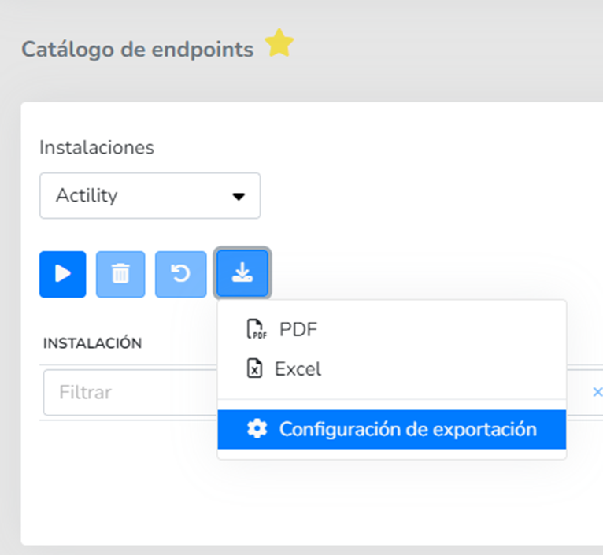The width and height of the screenshot is (603, 555).
Task: Select the Actility value in the dropdown
Action: pos(87,195)
